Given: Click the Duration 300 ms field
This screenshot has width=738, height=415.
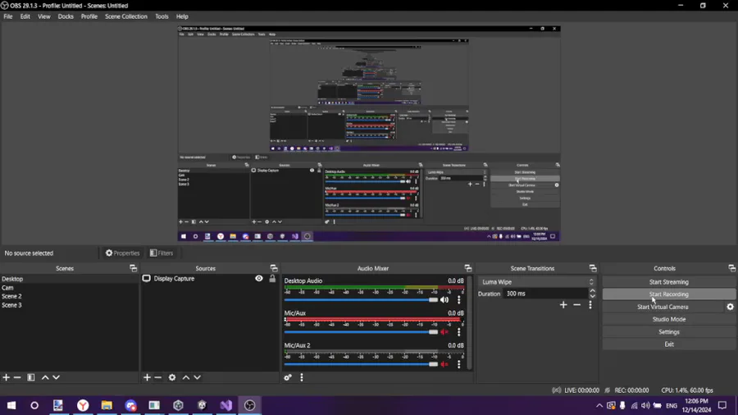Looking at the screenshot, I should click(x=545, y=294).
